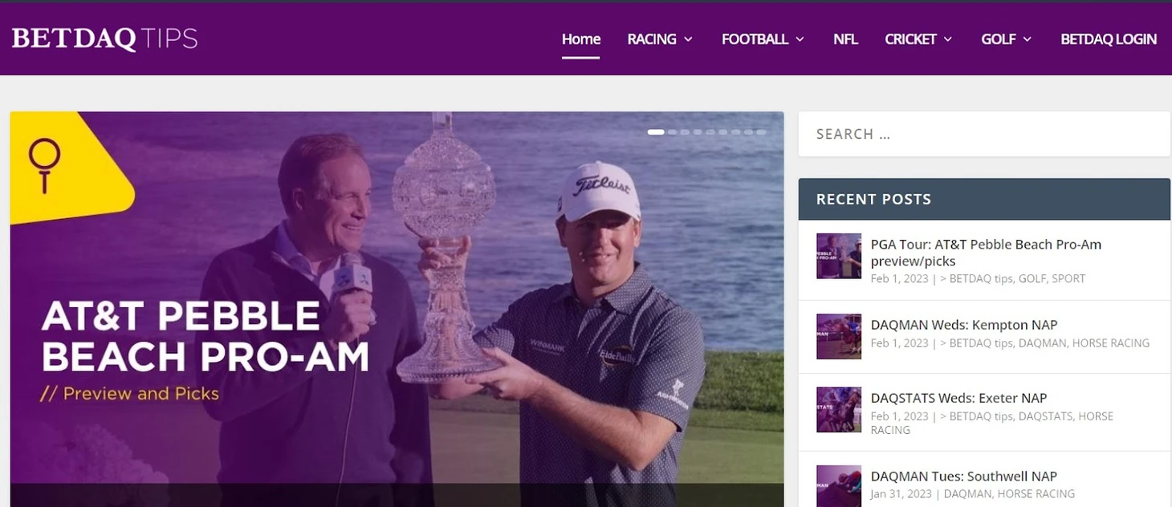1172x507 pixels.
Task: Click into the Search field
Action: pyautogui.click(x=984, y=134)
